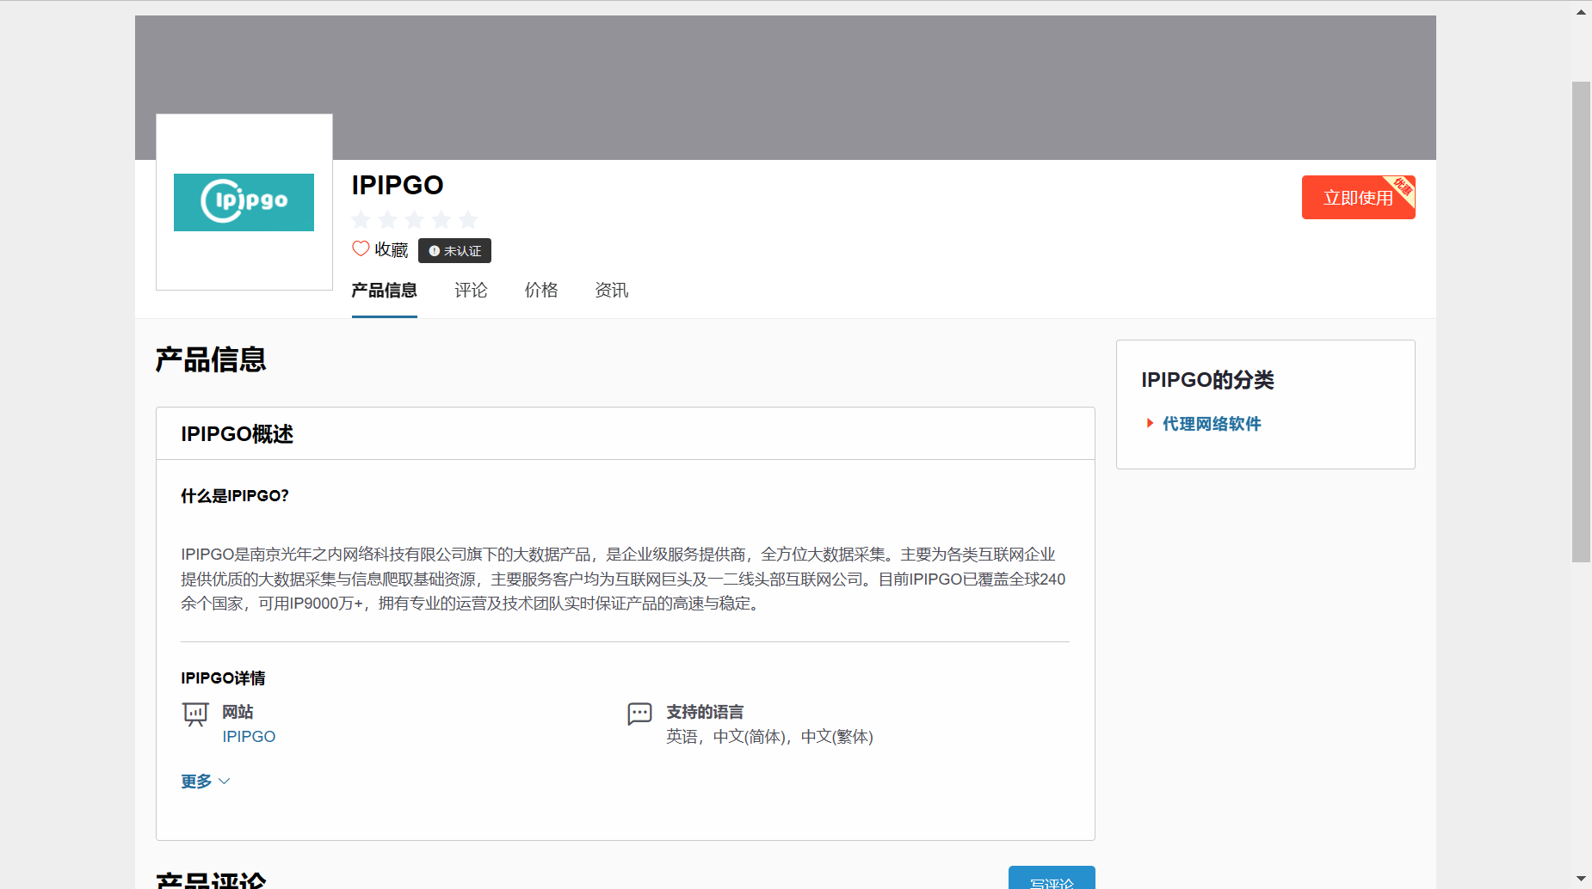Click the 网站 label
Image resolution: width=1592 pixels, height=889 pixels.
238,712
